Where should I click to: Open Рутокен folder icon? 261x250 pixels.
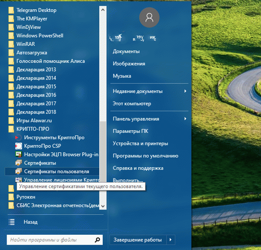(11, 197)
